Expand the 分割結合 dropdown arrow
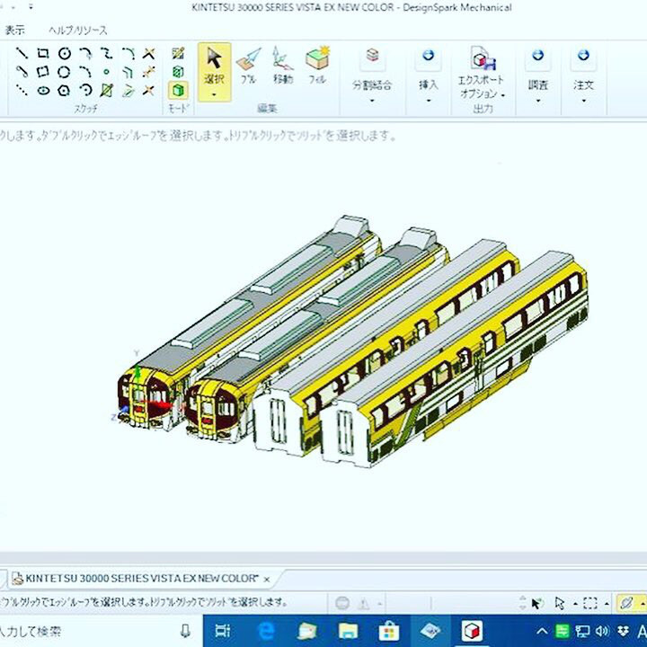 (372, 101)
